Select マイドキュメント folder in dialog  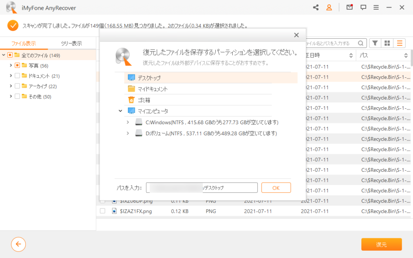[x=198, y=89]
